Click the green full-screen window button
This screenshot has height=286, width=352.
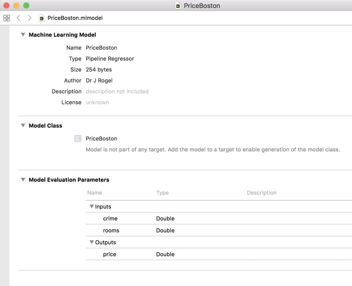(x=26, y=6)
